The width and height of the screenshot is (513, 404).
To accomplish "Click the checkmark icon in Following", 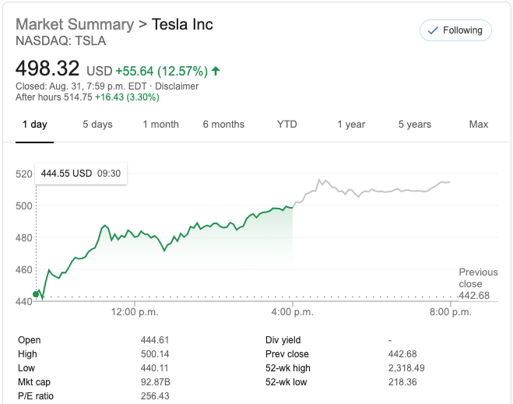I will 432,31.
